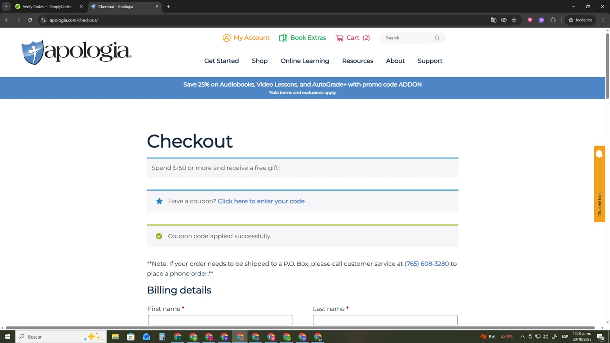Show hidden system tray icons
This screenshot has width=610, height=343.
(x=523, y=336)
